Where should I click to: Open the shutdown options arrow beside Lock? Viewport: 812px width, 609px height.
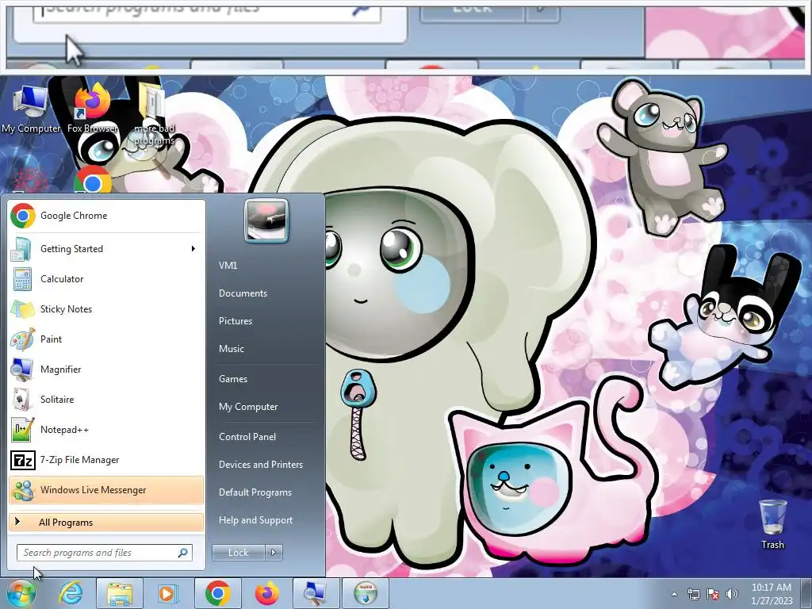274,553
